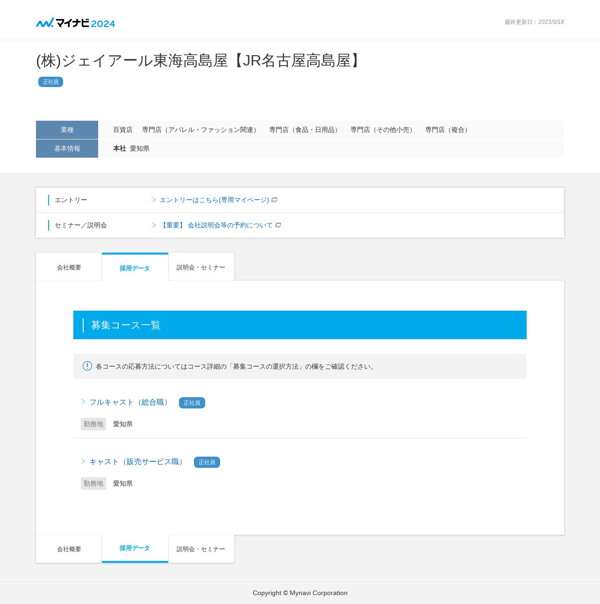Switch to the top 会社概要 tab

pyautogui.click(x=69, y=267)
